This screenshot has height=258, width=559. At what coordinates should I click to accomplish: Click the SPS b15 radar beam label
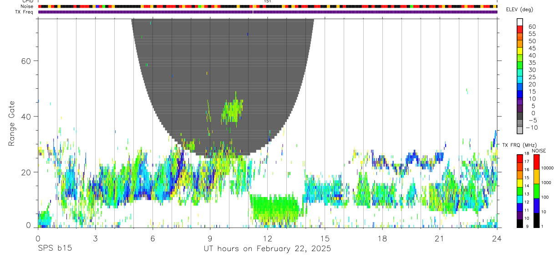(x=54, y=249)
